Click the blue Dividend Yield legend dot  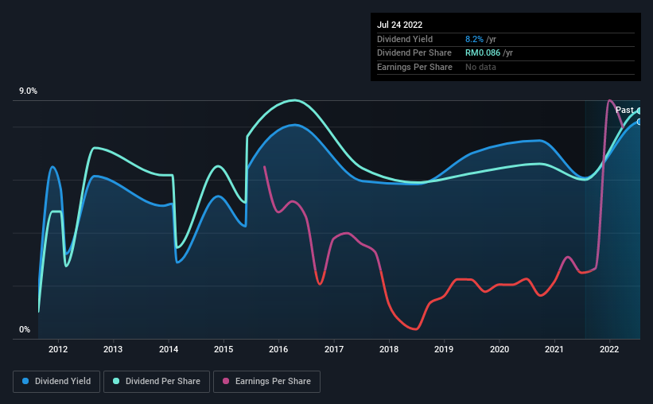[25, 381]
